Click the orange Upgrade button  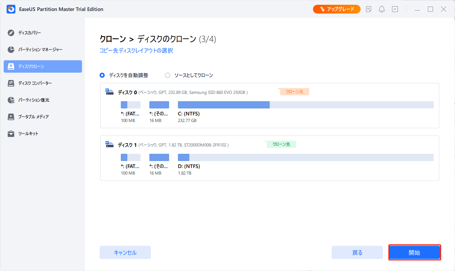click(x=336, y=9)
